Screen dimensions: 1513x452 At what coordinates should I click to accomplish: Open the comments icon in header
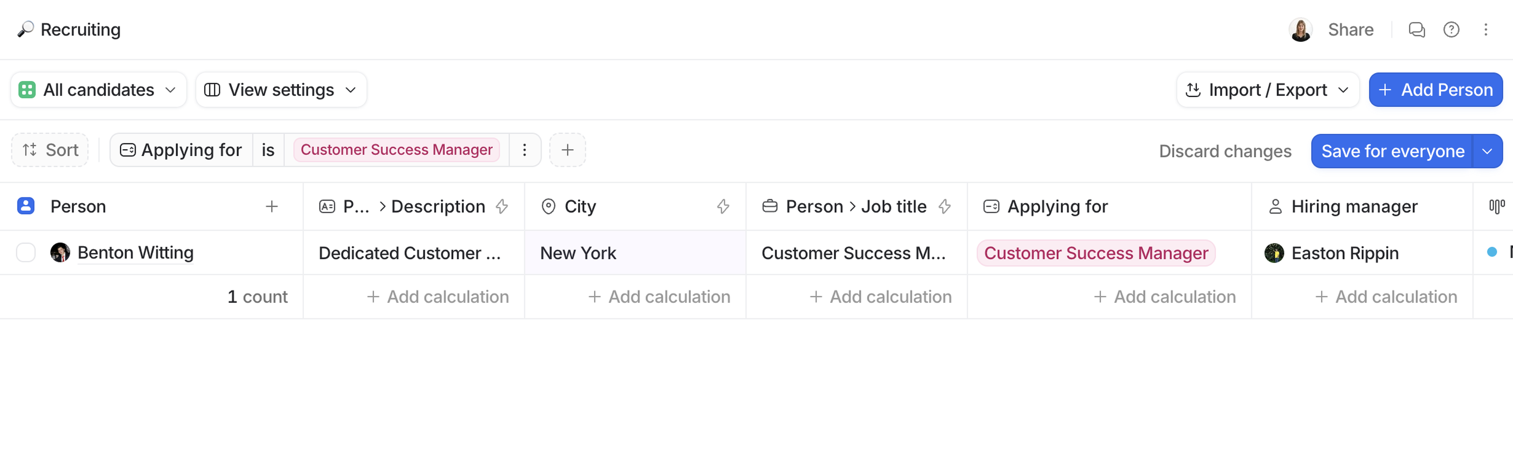(1416, 30)
